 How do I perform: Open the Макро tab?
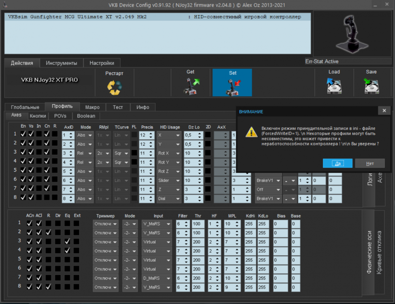pyautogui.click(x=92, y=107)
